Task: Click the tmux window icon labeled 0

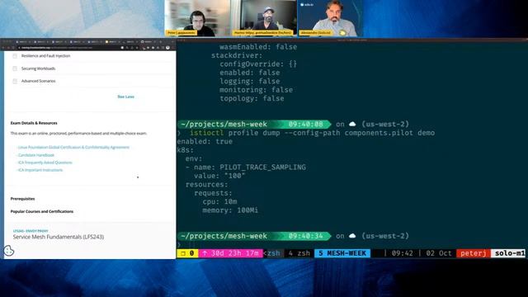Action: coord(187,253)
